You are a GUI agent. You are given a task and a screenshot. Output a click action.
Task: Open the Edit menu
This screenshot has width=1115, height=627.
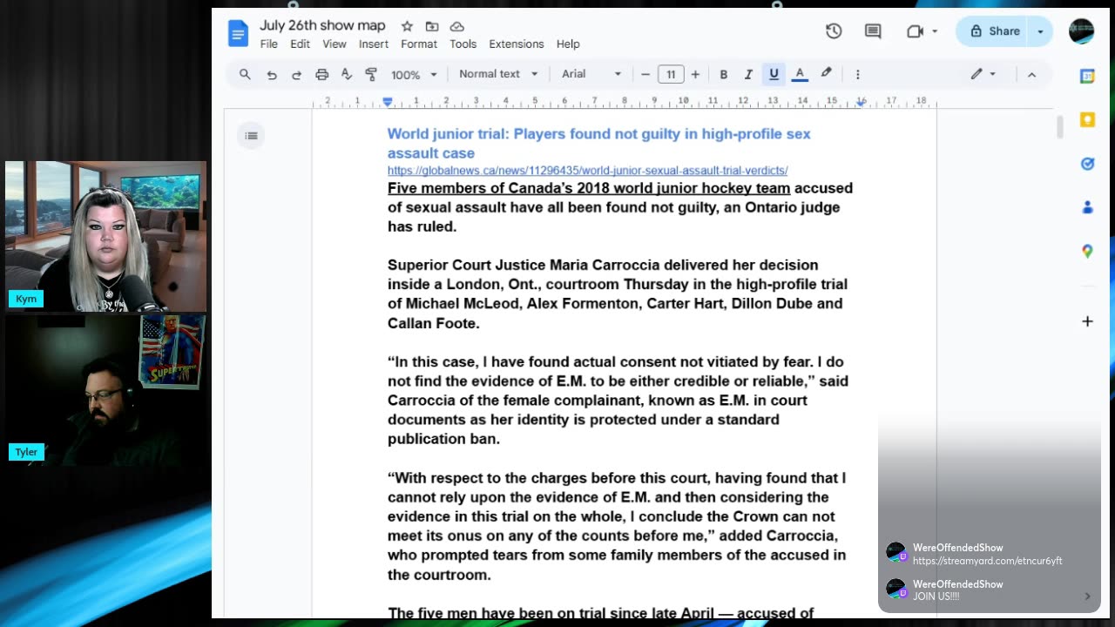(x=300, y=44)
